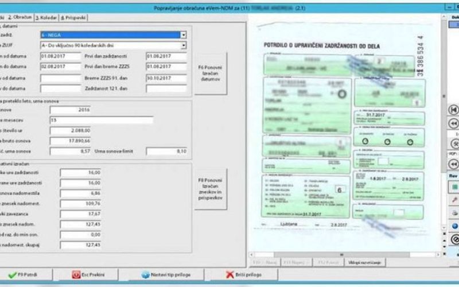Image resolution: width=459 pixels, height=287 pixels.
Task: Click Briši prilogo with red X
Action: (246, 274)
